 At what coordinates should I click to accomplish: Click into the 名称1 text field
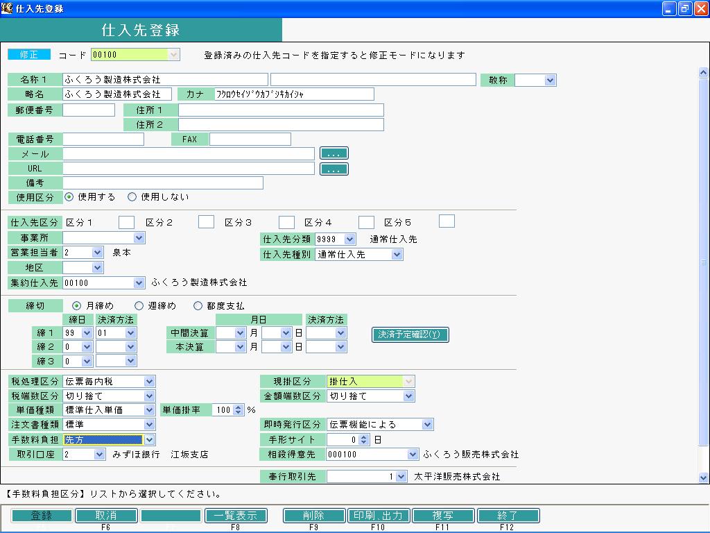pyautogui.click(x=165, y=79)
